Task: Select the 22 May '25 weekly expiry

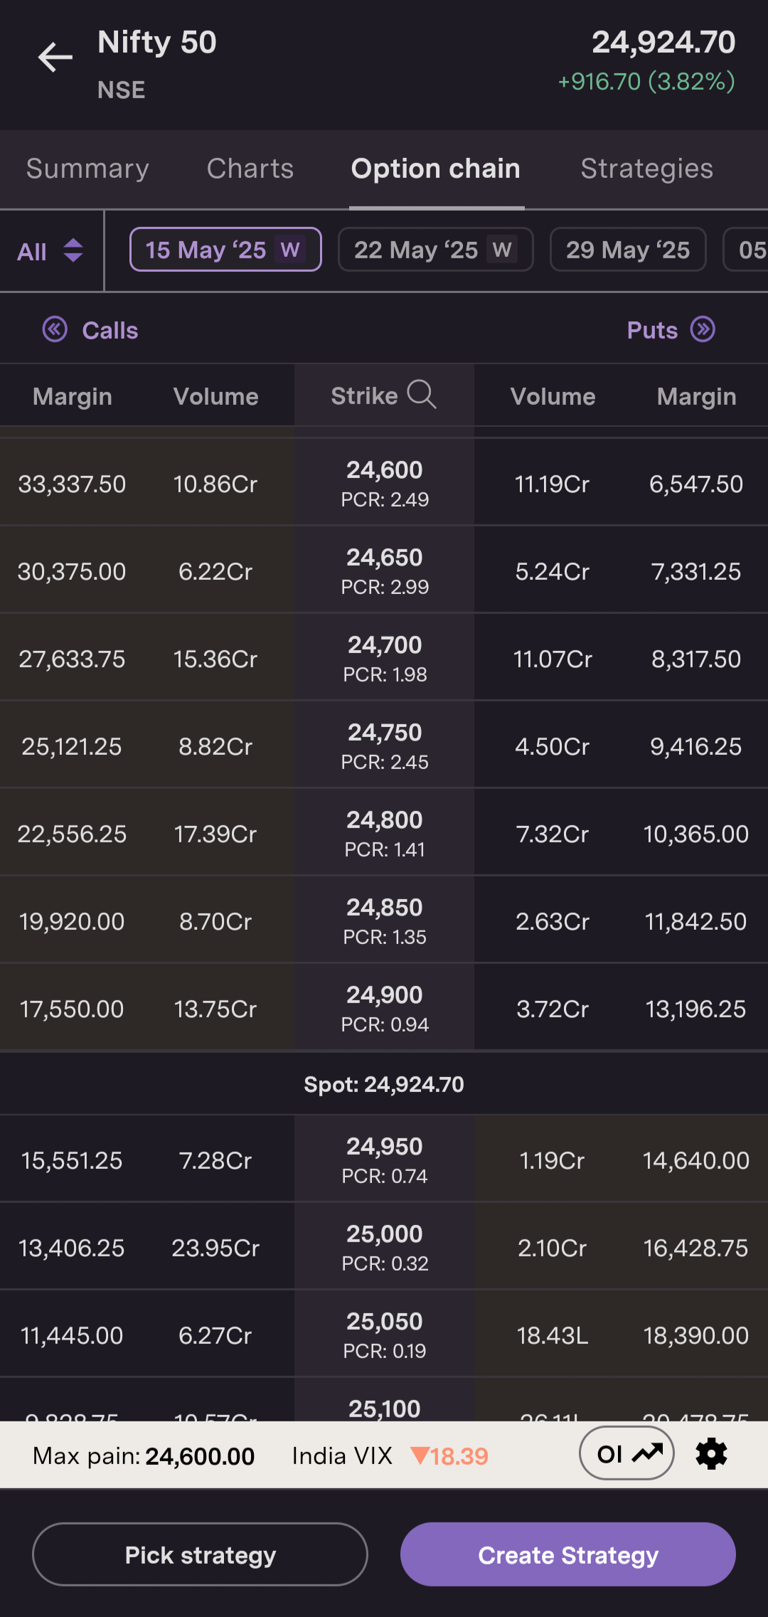Action: (435, 250)
